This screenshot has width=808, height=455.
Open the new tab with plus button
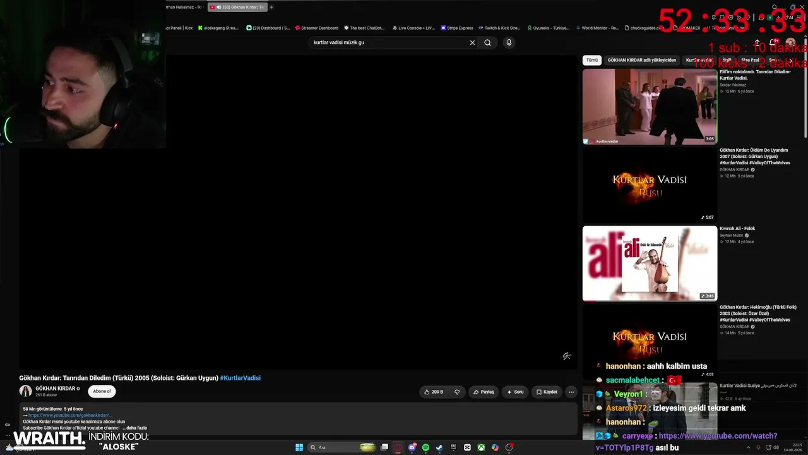(x=271, y=7)
